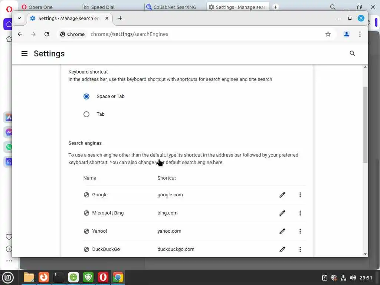380x285 pixels.
Task: Select the Settings - Manage search engines Chrome tab
Action: click(x=69, y=19)
